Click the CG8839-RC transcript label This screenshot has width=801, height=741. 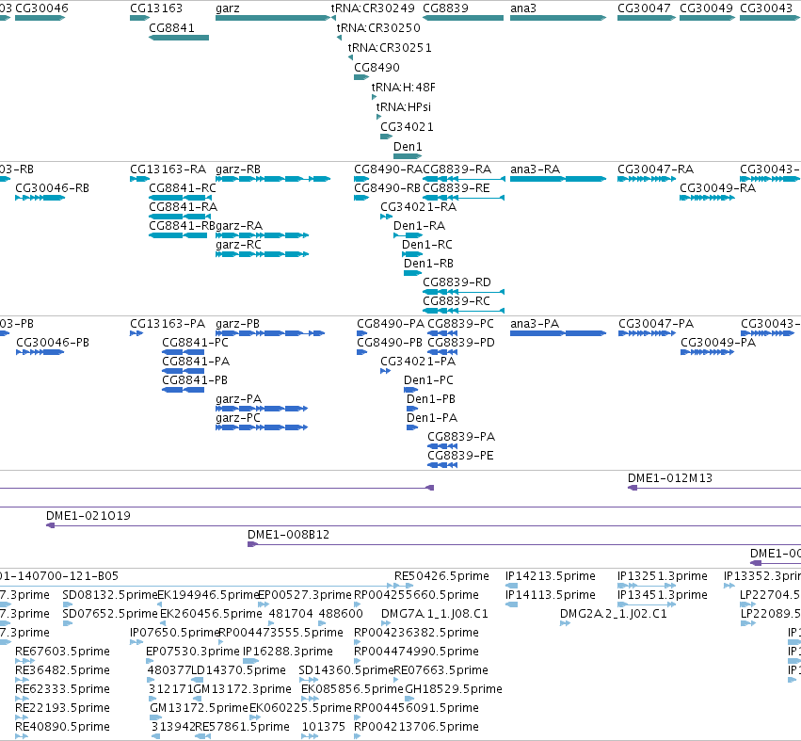[x=457, y=301]
